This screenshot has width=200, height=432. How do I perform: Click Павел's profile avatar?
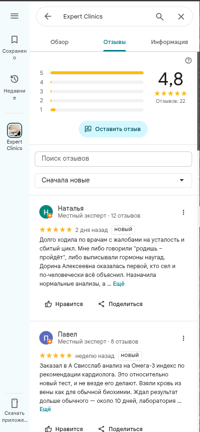[46, 338]
